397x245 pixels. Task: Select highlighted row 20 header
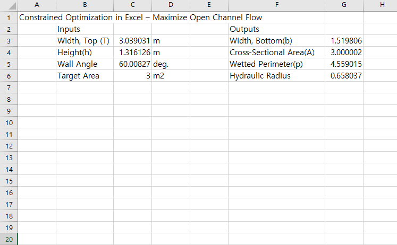[9, 239]
